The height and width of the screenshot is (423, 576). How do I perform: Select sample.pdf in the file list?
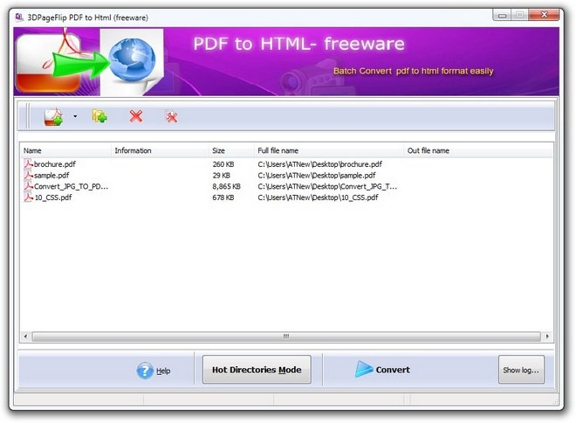coord(51,175)
